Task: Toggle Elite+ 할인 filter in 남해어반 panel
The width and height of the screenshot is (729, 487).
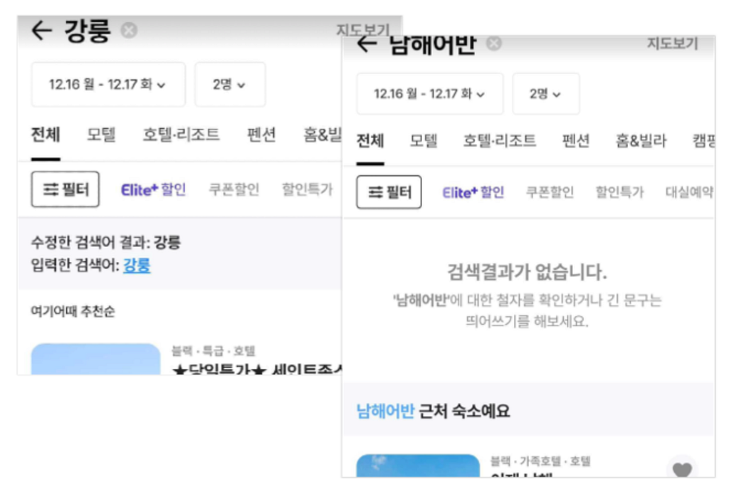Action: [473, 192]
